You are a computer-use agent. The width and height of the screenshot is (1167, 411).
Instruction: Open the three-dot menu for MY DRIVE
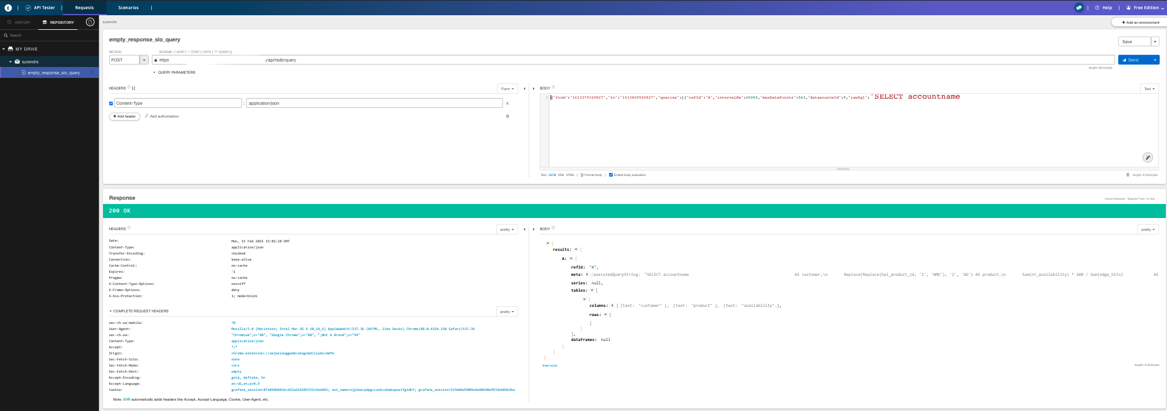pos(92,49)
